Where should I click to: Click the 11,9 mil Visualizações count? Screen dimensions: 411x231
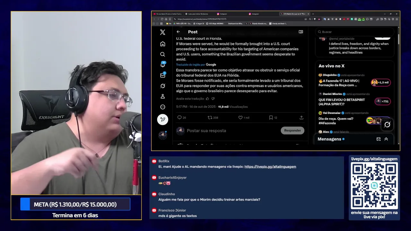click(x=233, y=107)
